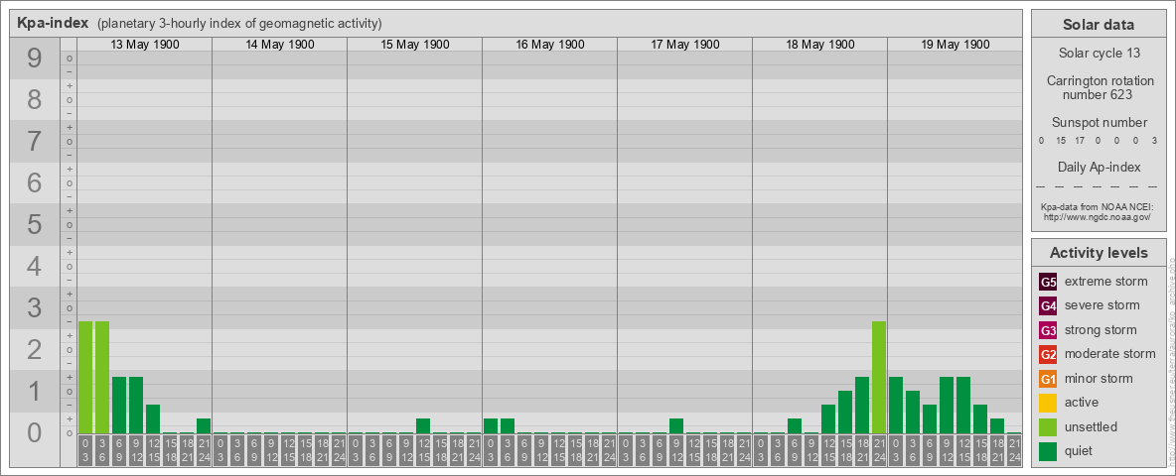
Task: Open the www.ngdc.noaa.gov link
Action: point(1097,216)
